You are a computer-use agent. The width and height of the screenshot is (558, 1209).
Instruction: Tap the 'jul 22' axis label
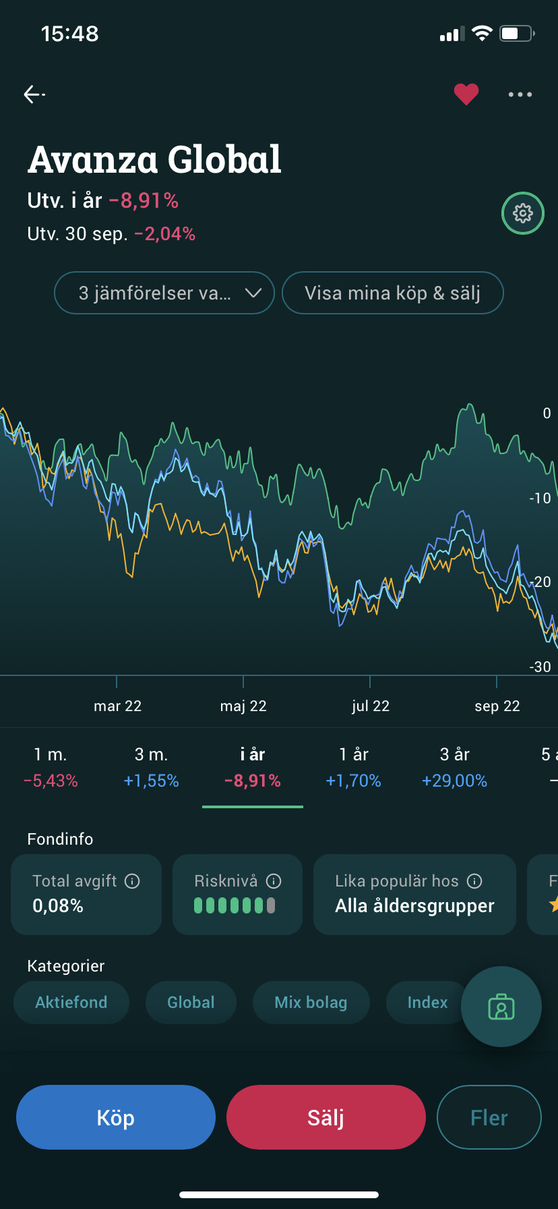pos(371,706)
